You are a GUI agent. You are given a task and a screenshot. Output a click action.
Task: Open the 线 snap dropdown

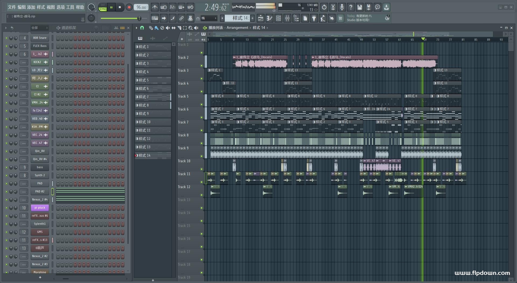pos(209,18)
